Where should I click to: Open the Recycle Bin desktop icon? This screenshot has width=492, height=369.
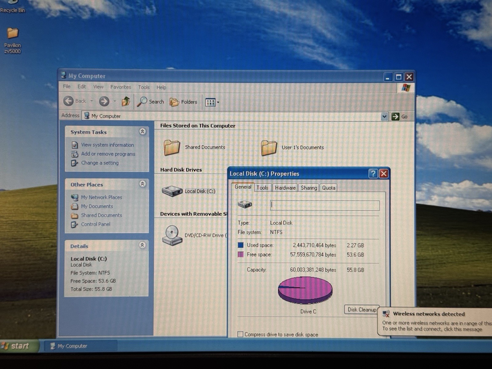pos(12,6)
